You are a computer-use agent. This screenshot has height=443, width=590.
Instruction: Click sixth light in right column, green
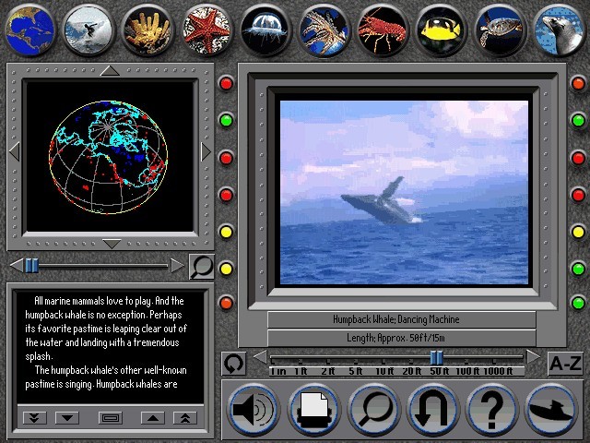(578, 269)
